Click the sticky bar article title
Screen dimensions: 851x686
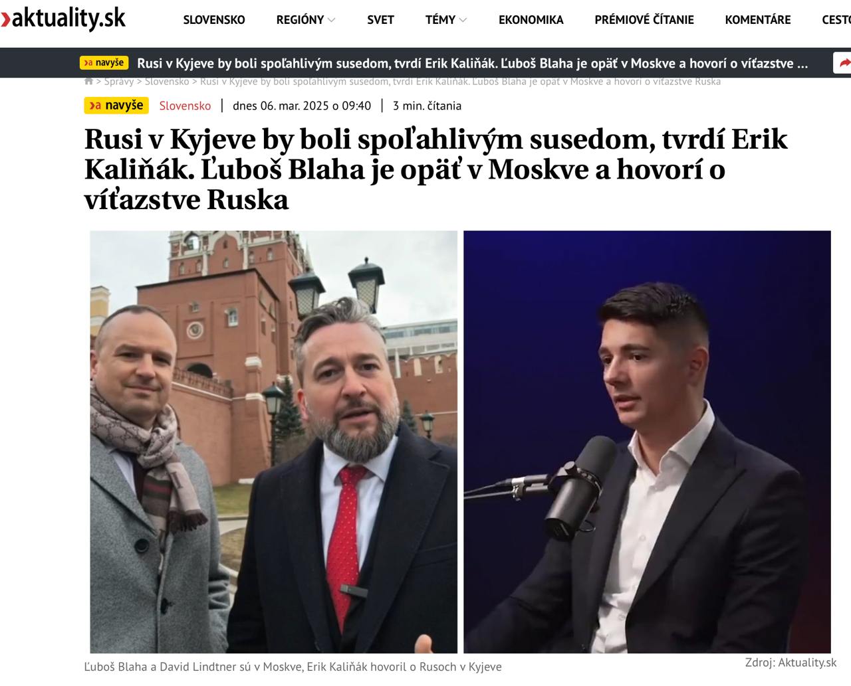click(x=472, y=63)
